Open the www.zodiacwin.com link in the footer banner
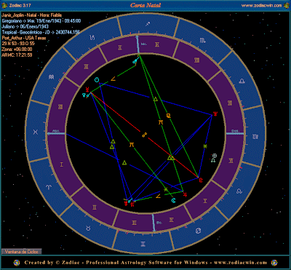The width and height of the screenshot is (291, 270). pos(239,263)
